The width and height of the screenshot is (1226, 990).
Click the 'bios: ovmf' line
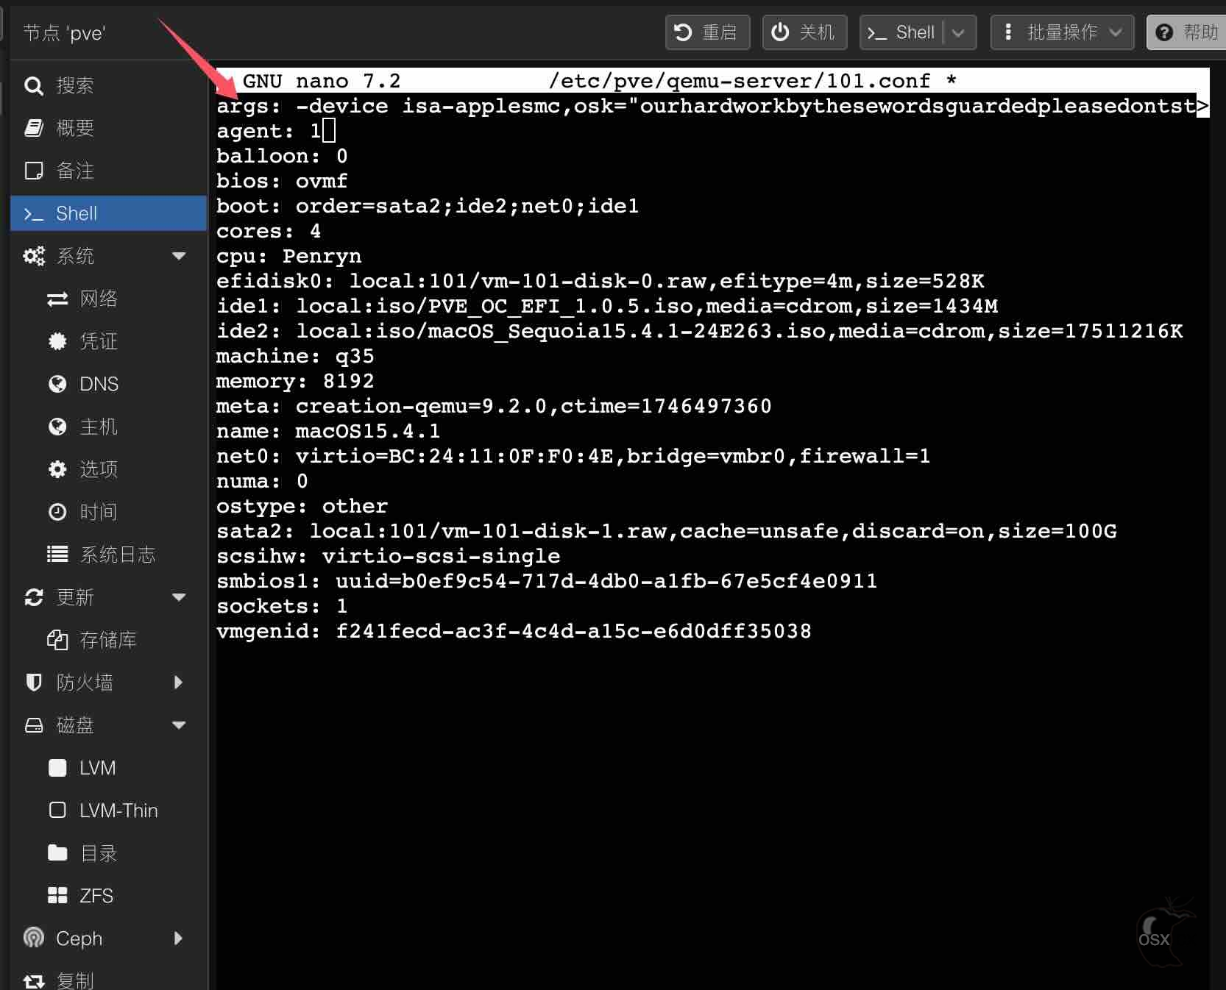click(282, 181)
